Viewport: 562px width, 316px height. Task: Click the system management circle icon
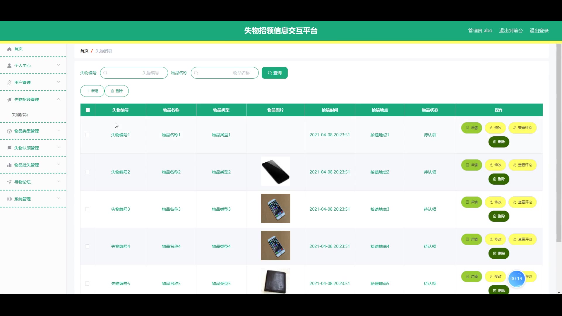coord(9,199)
